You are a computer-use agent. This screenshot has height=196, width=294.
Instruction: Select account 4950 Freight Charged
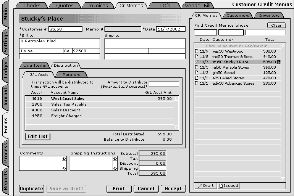coord(100,116)
